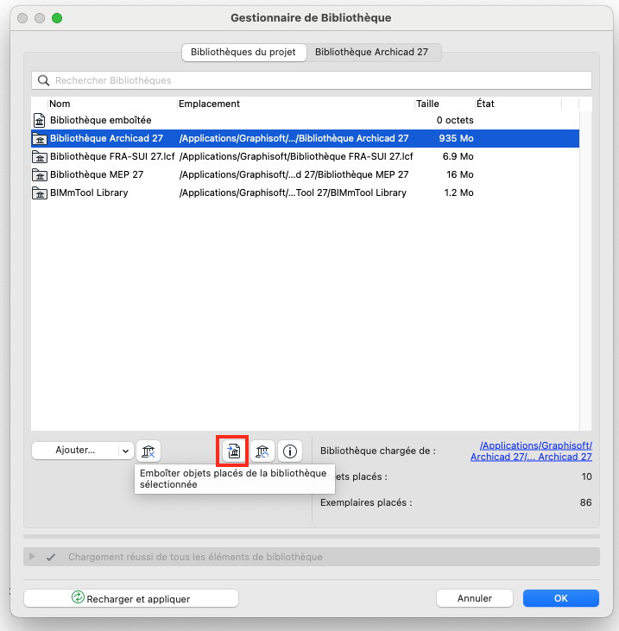Select the Bibliothèque FRA-SUI 27.lcf row name
Screen dimensions: 619x631
[x=112, y=156]
